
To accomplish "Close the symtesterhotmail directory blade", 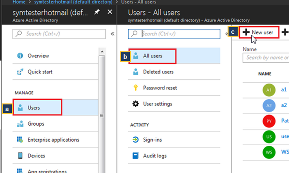I will point(110,12).
